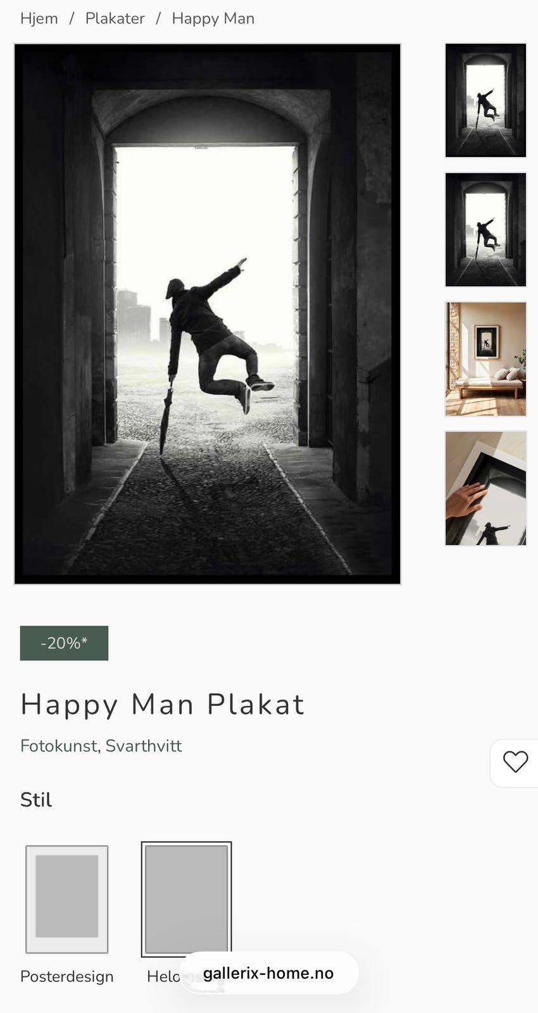View thumbnail with hand touching the frame
The image size is (538, 1013).
(x=485, y=488)
